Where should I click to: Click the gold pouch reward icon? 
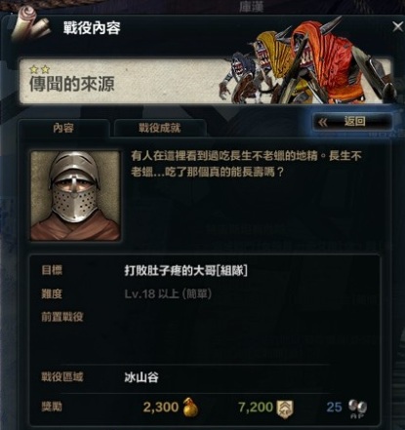coord(190,408)
